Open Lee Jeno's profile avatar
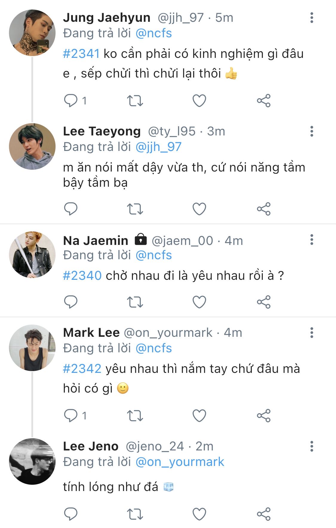Image resolution: width=336 pixels, height=528 pixels. click(x=32, y=461)
